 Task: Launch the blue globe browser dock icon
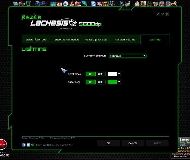(38, 4)
